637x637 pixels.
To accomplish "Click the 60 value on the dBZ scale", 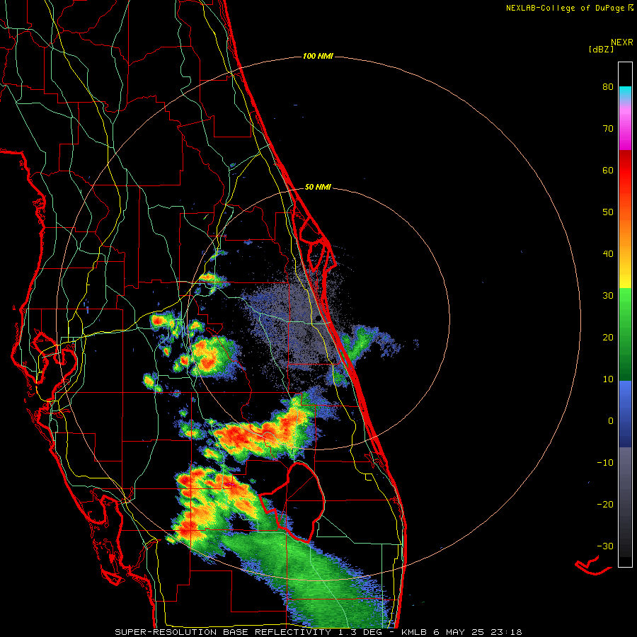I will click(x=608, y=171).
